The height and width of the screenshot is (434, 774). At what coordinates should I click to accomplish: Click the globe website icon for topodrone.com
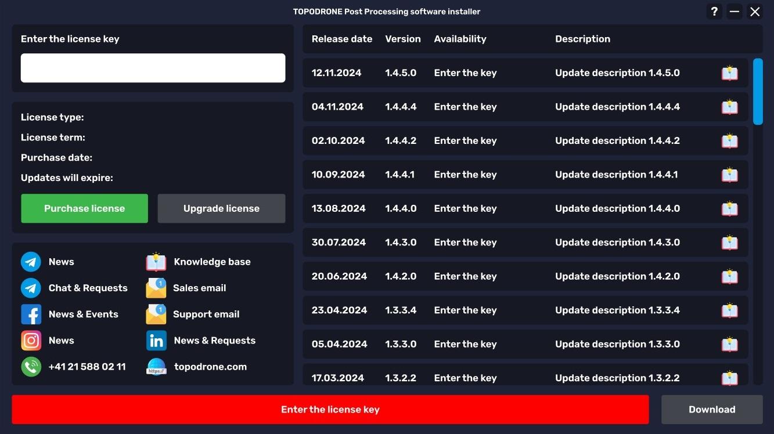pyautogui.click(x=156, y=367)
